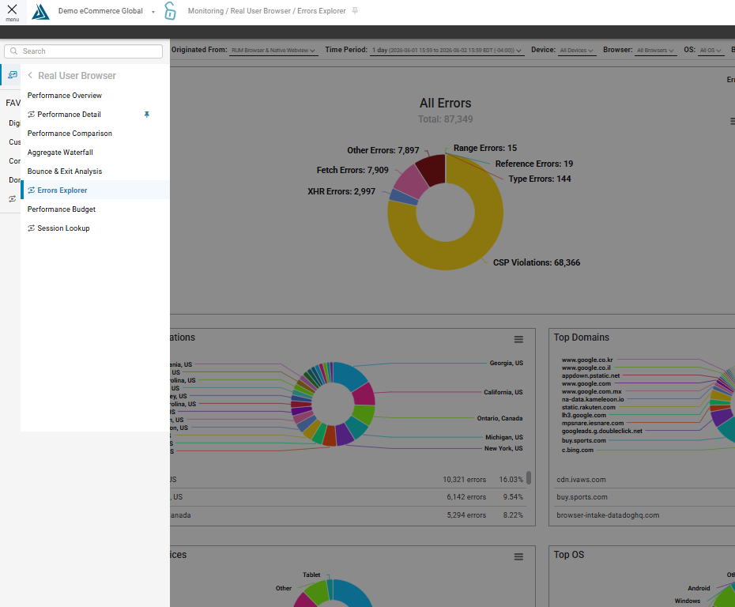The image size is (735, 607).
Task: Click the Michigan, US location label
Action: (504, 437)
